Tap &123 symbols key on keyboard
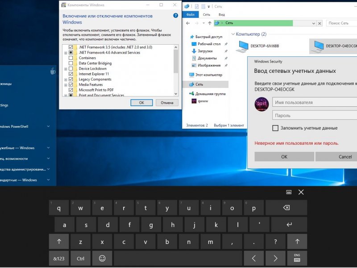Image resolution: width=357 pixels, height=268 pixels. (x=59, y=258)
